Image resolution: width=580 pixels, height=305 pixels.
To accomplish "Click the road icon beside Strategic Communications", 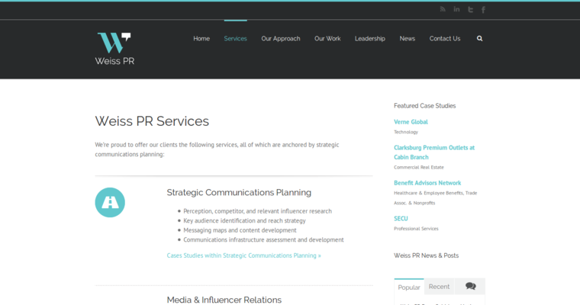I will click(110, 202).
